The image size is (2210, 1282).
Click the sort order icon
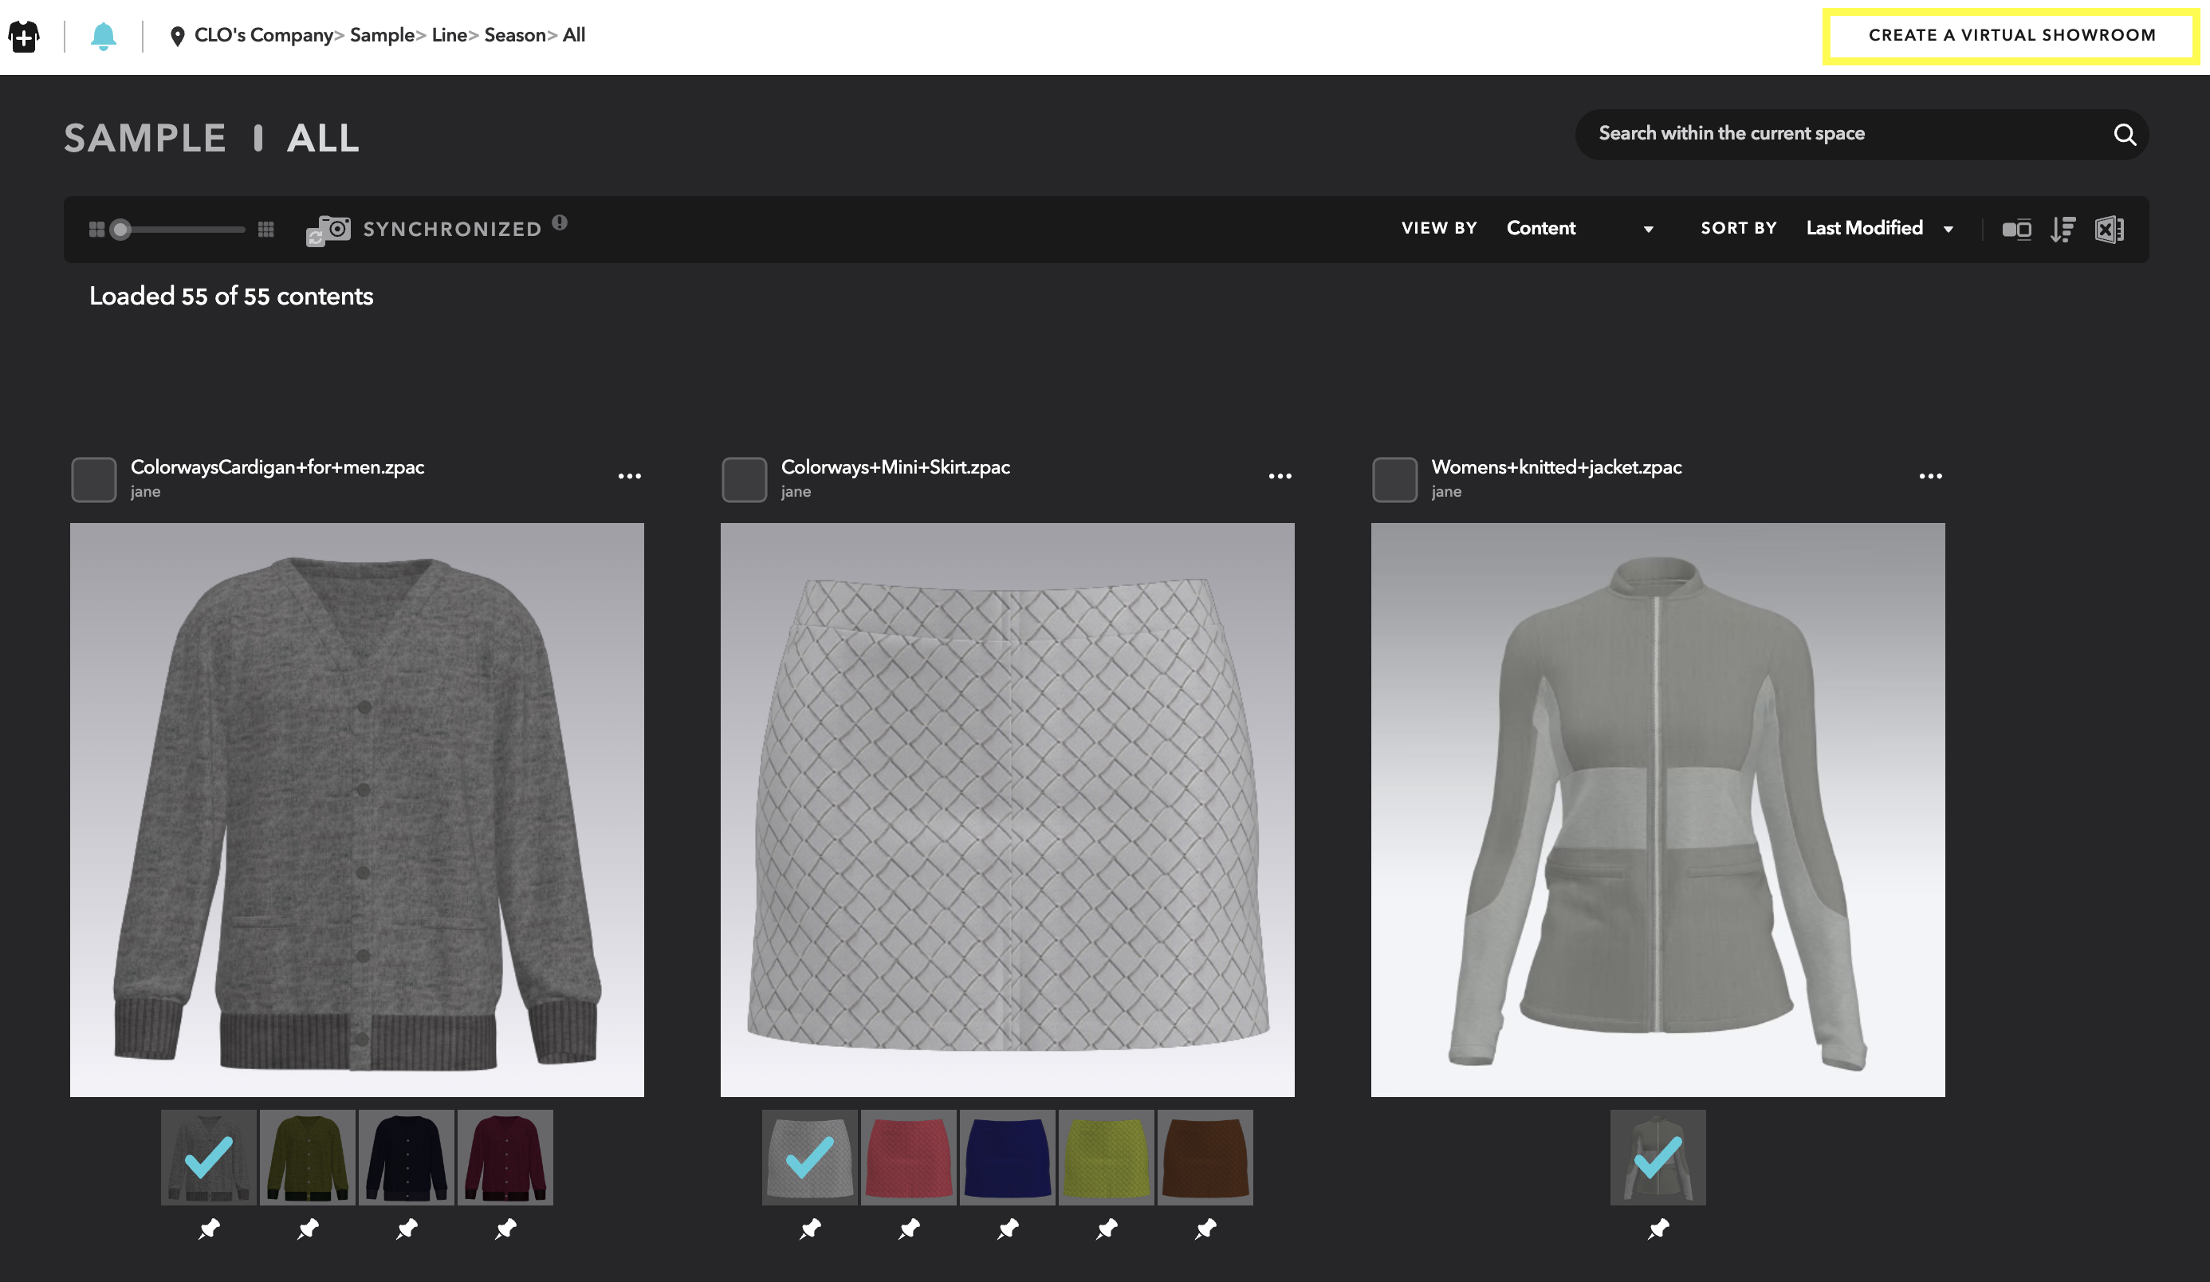[x=2063, y=230]
